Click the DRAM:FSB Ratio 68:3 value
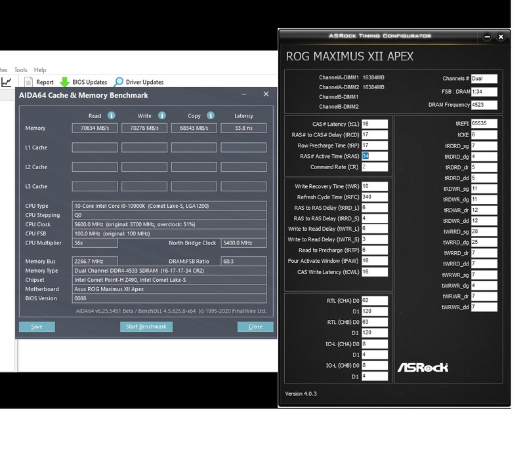Viewport: 525px width, 472px height. tap(243, 262)
